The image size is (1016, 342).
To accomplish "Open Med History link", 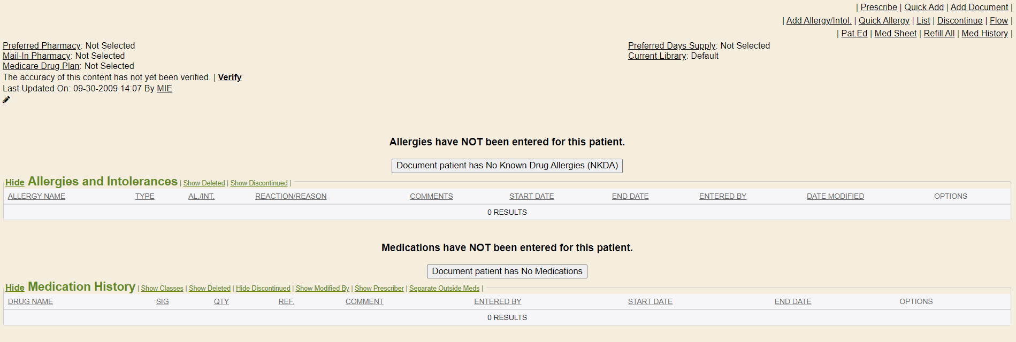I will (984, 34).
